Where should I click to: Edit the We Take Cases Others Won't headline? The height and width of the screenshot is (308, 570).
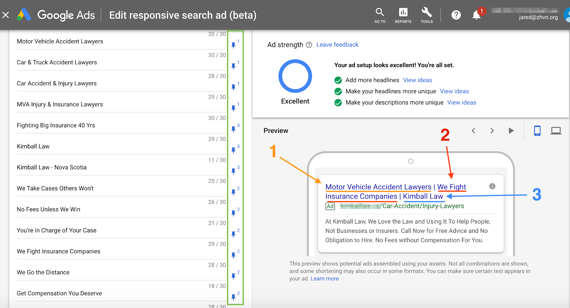pos(121,189)
